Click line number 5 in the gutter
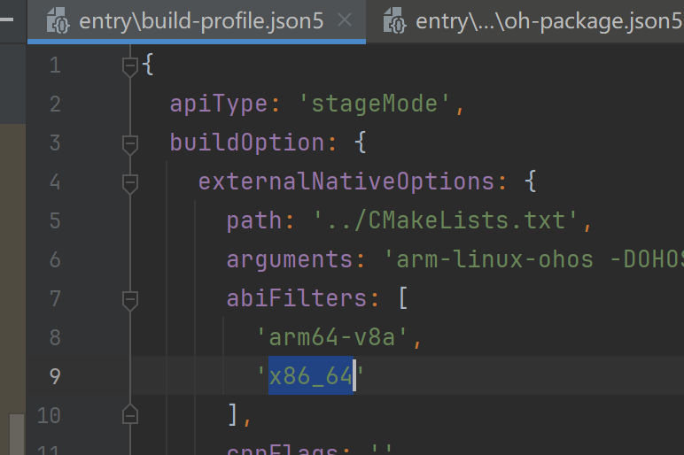The image size is (684, 455). pos(55,220)
